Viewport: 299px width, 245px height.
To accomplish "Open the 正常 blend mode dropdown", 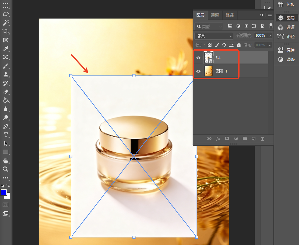I will point(214,36).
